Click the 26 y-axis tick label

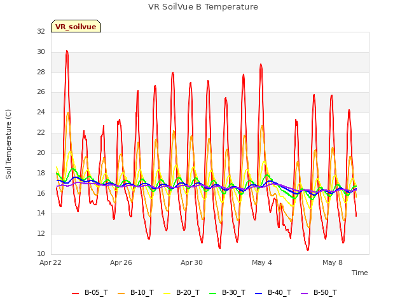41,91
